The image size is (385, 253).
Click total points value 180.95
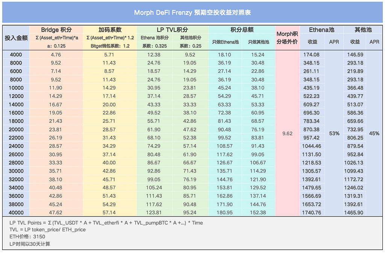tap(224, 212)
